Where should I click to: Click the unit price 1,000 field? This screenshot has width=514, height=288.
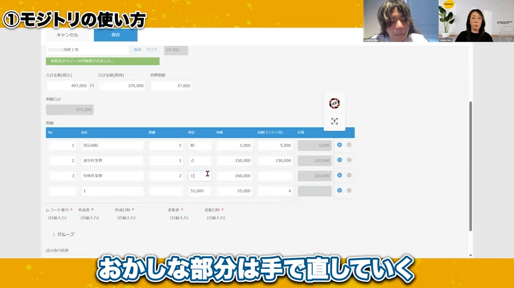pyautogui.click(x=234, y=145)
